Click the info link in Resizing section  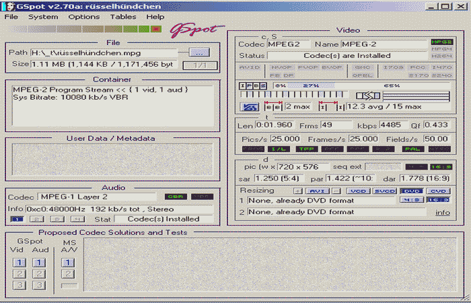[x=442, y=212]
